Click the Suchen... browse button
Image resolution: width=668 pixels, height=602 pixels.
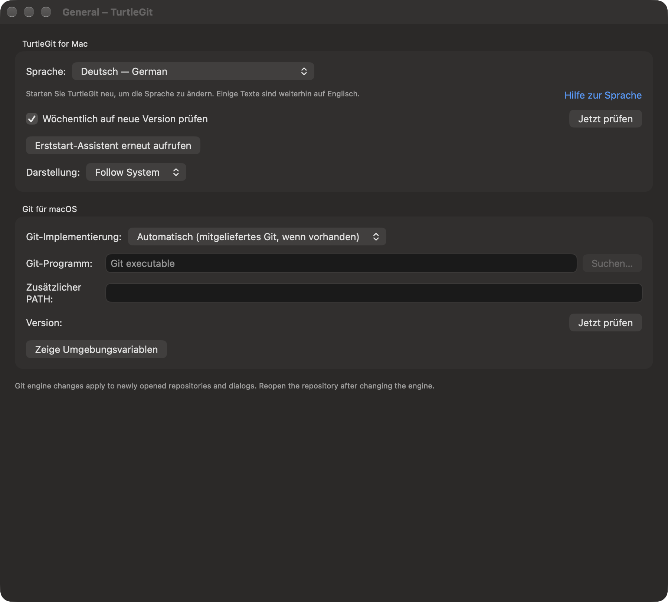coord(612,263)
